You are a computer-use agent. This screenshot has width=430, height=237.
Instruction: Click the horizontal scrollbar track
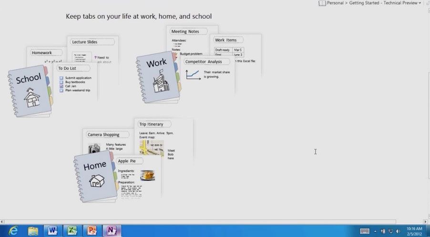[200, 222]
